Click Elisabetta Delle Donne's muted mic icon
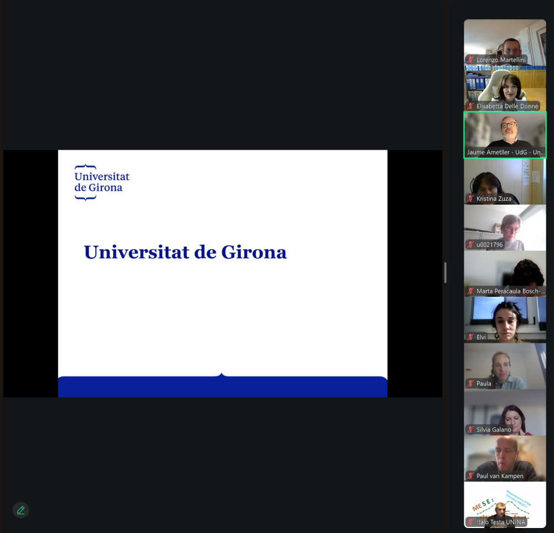The width and height of the screenshot is (554, 533). tap(471, 106)
